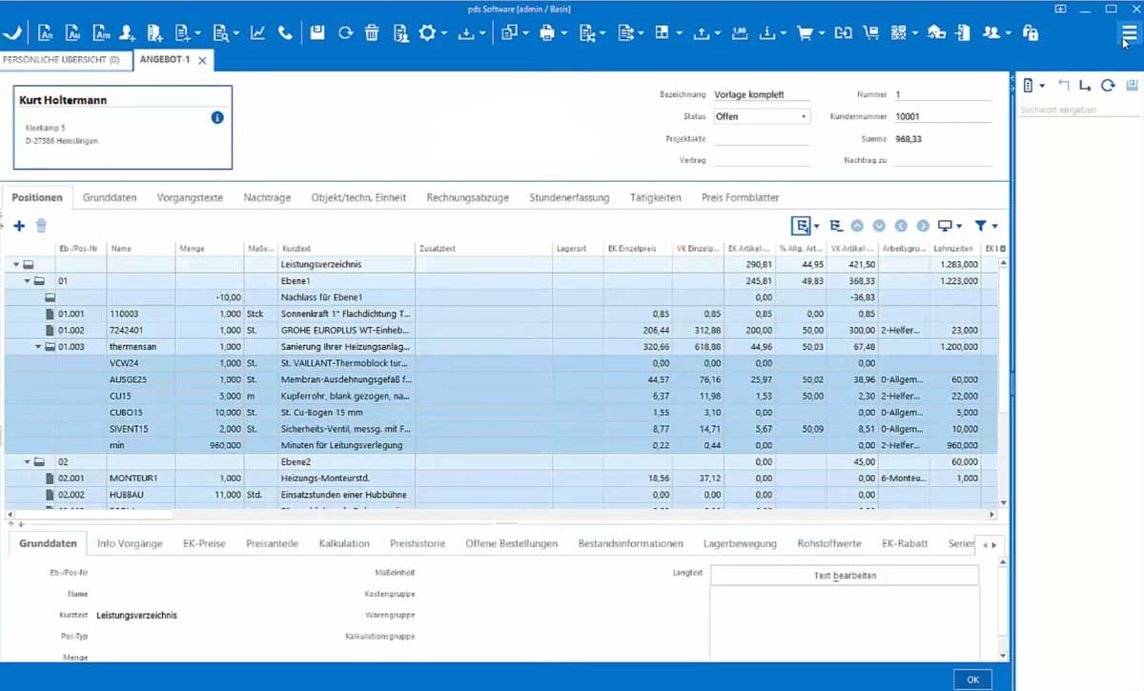Screen dimensions: 1144x691
Task: Open the phone call icon
Action: pos(285,32)
